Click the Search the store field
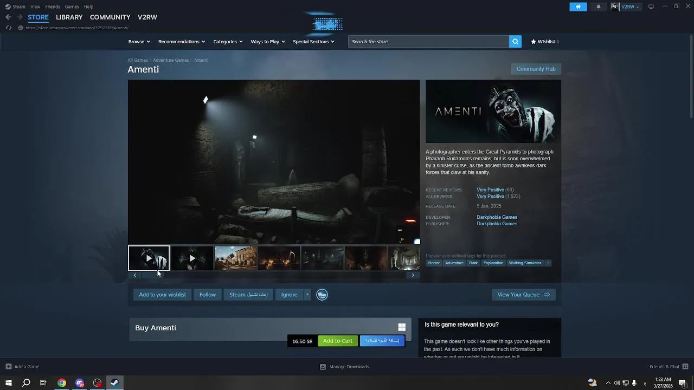694x390 pixels. (x=428, y=42)
